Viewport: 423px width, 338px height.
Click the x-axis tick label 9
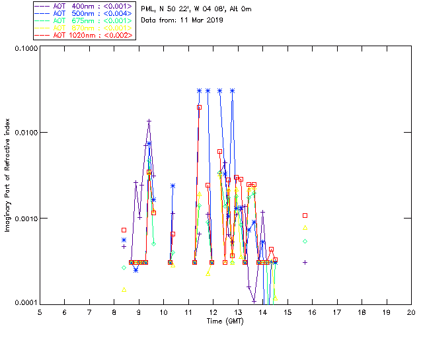pyautogui.click(x=139, y=312)
